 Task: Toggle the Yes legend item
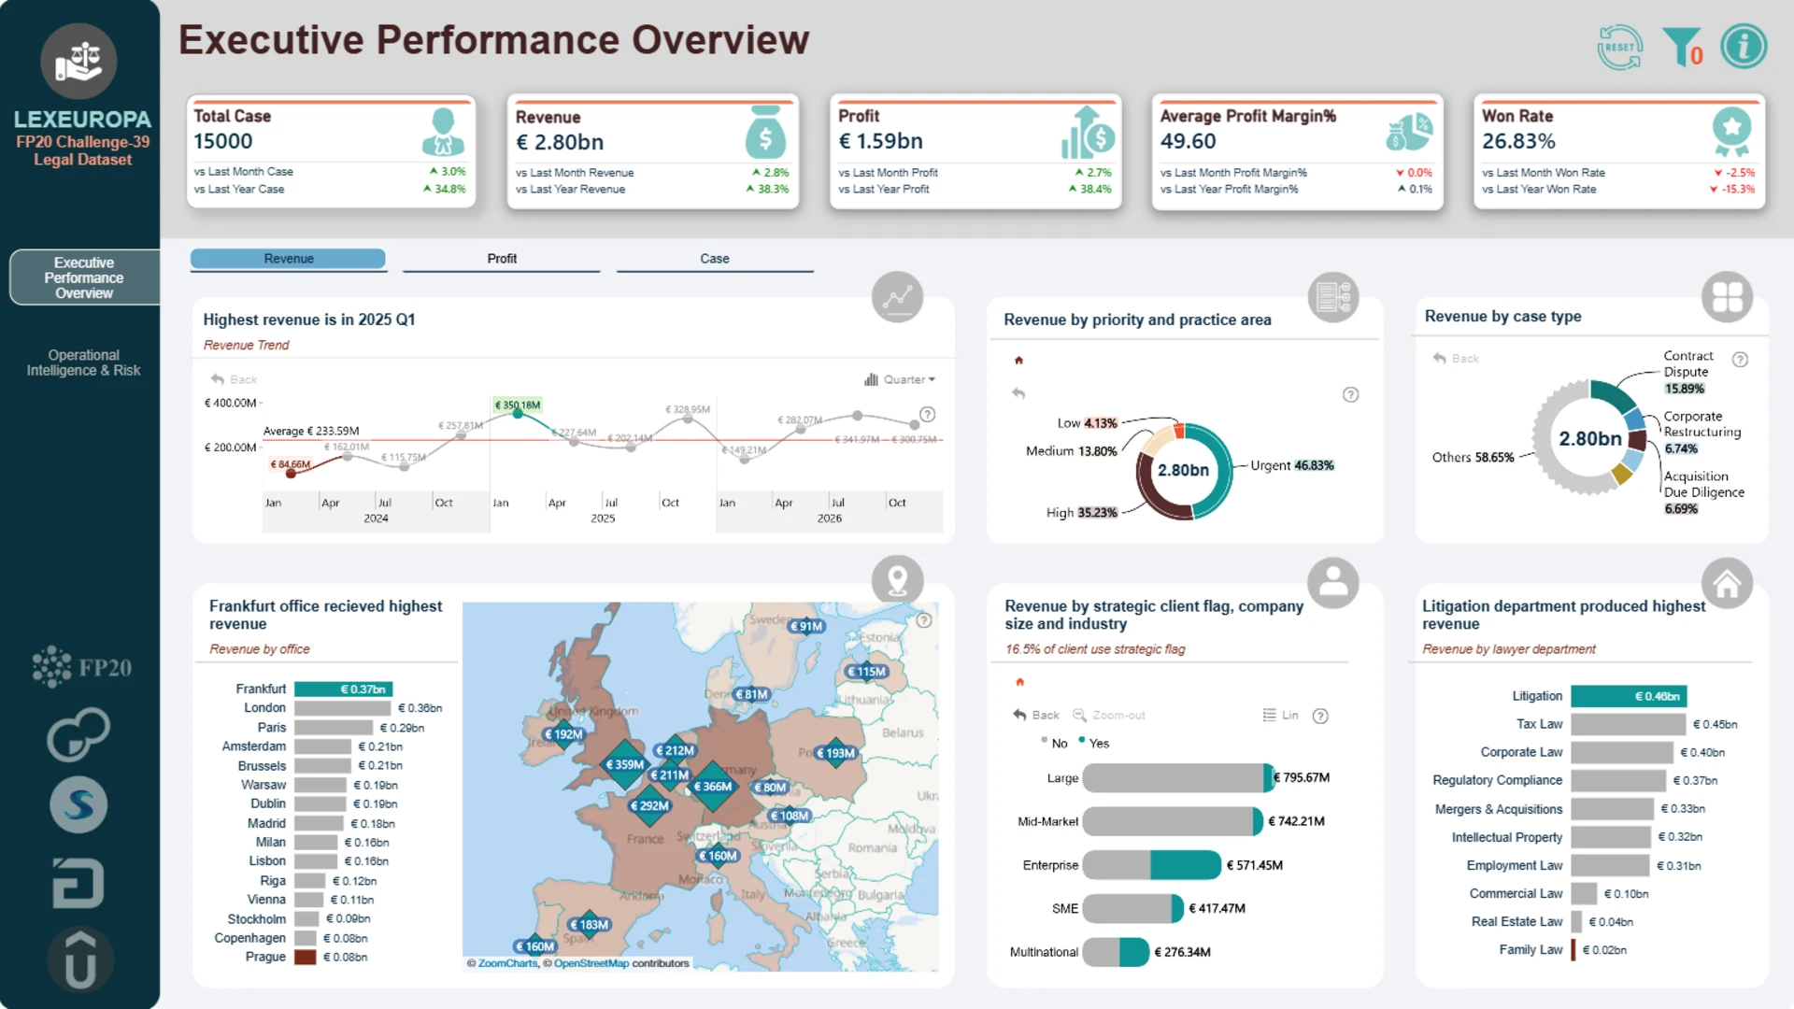click(1094, 744)
